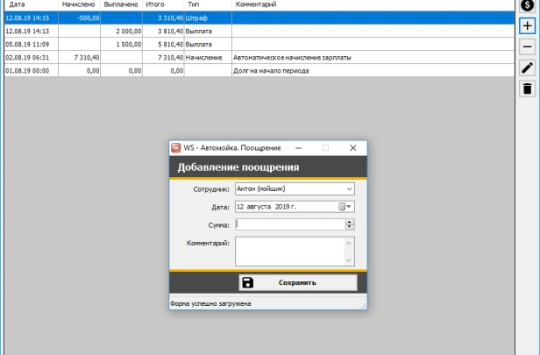Click the WS app icon in dialog title
The width and height of the screenshot is (540, 355).
176,148
